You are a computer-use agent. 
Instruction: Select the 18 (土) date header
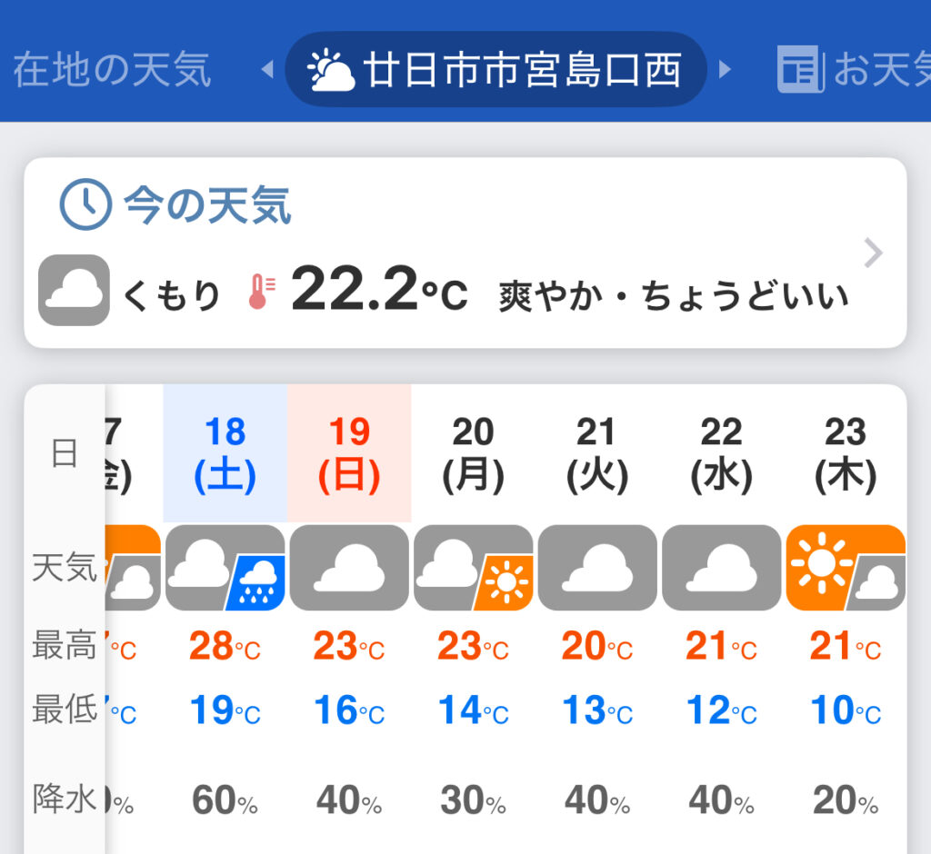(225, 453)
